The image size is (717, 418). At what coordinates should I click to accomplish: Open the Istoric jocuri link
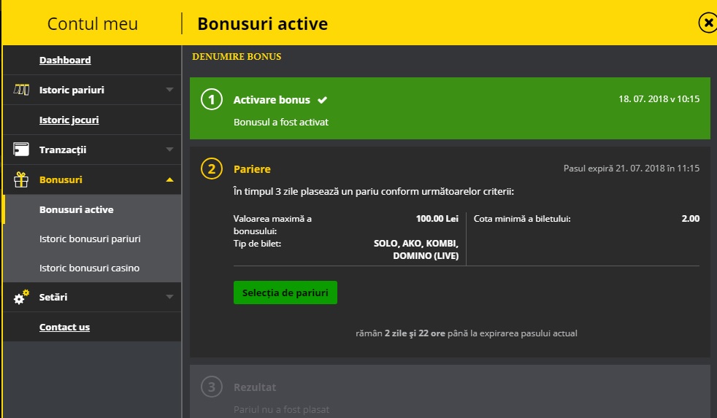click(x=69, y=120)
